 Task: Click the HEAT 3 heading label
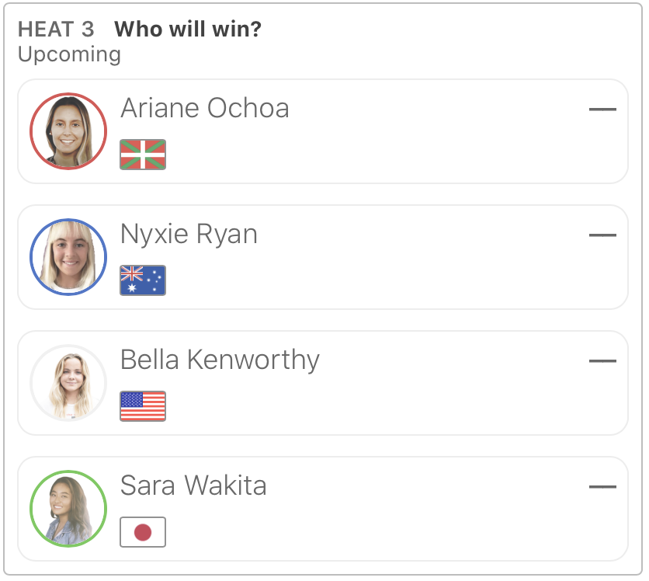[x=56, y=30]
